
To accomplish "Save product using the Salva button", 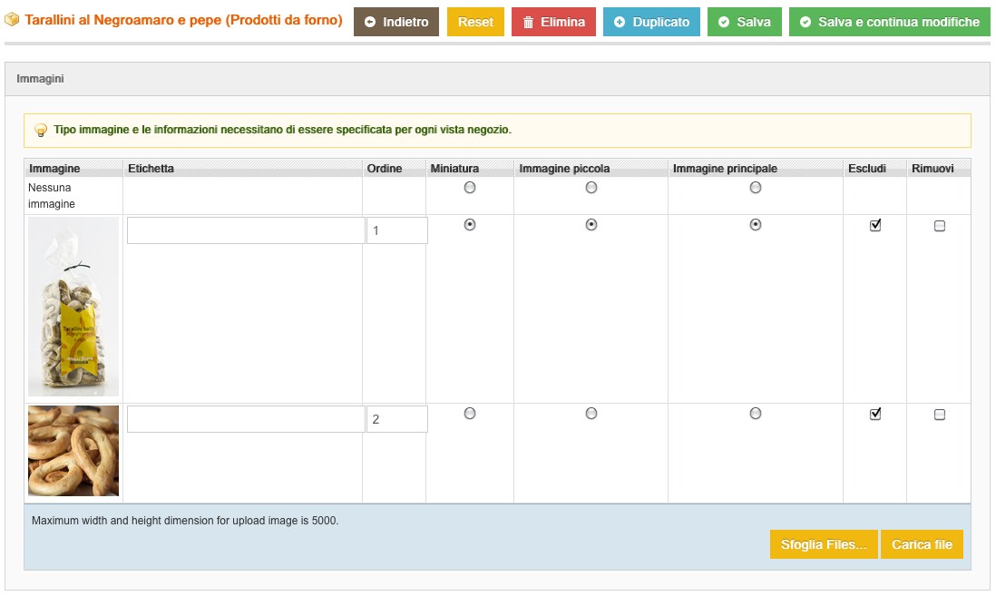I will (744, 22).
